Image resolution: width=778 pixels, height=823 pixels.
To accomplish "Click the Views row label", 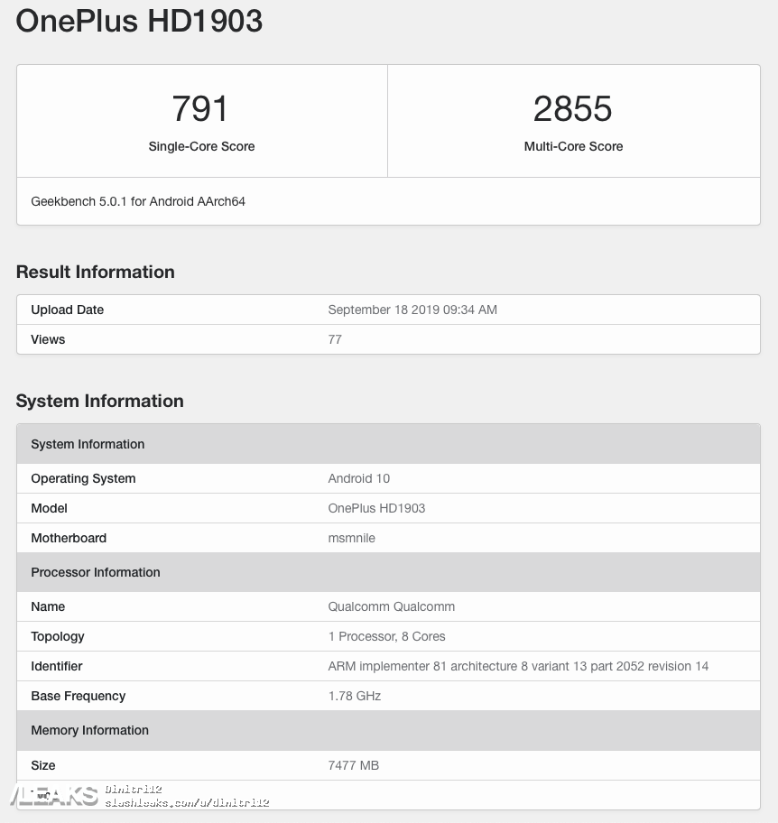I will tap(48, 339).
